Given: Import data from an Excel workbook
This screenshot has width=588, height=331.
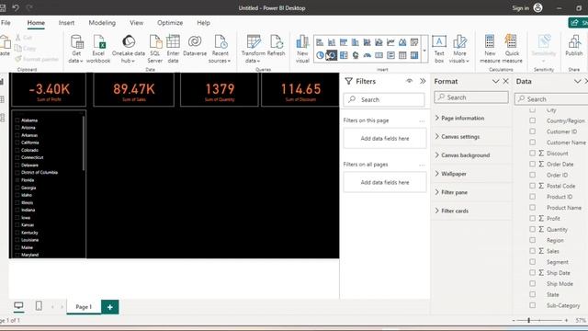Looking at the screenshot, I should click(98, 49).
